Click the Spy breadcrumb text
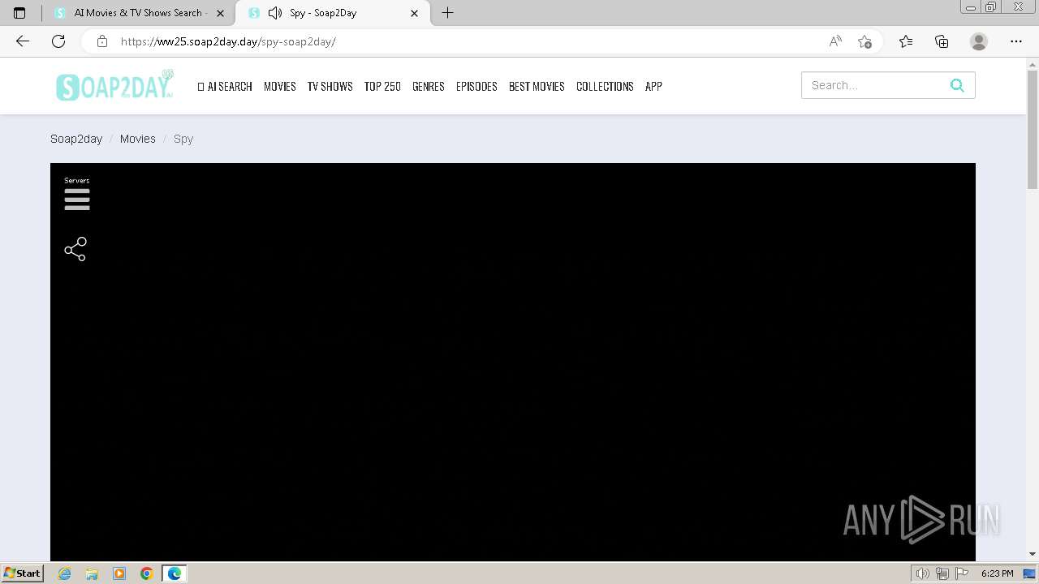The height and width of the screenshot is (584, 1039). tap(183, 140)
